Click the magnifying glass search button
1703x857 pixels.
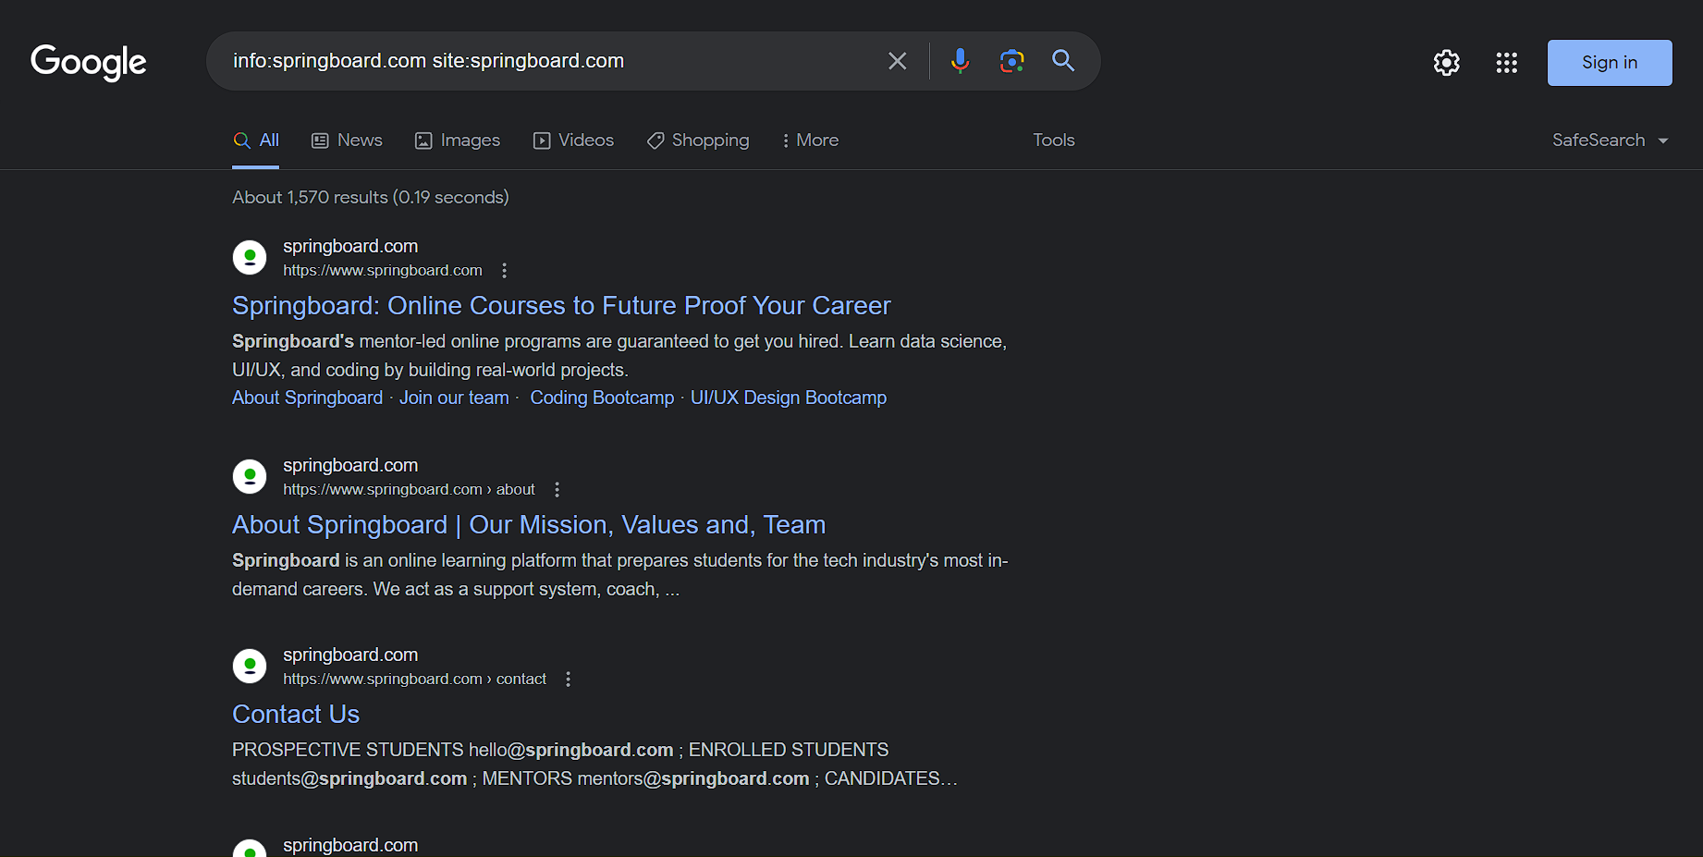[1063, 61]
